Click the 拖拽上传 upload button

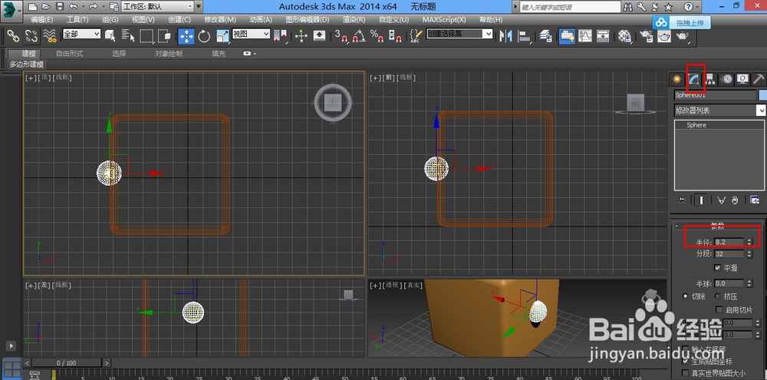click(681, 22)
